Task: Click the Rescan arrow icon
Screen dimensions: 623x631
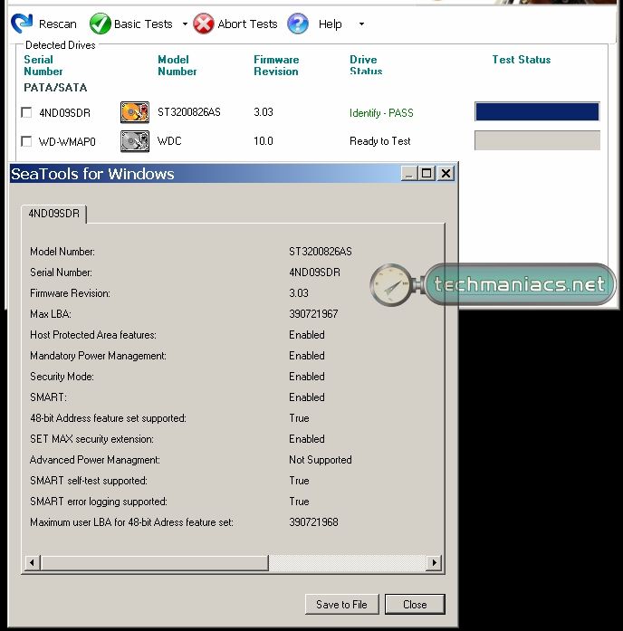Action: pos(22,24)
